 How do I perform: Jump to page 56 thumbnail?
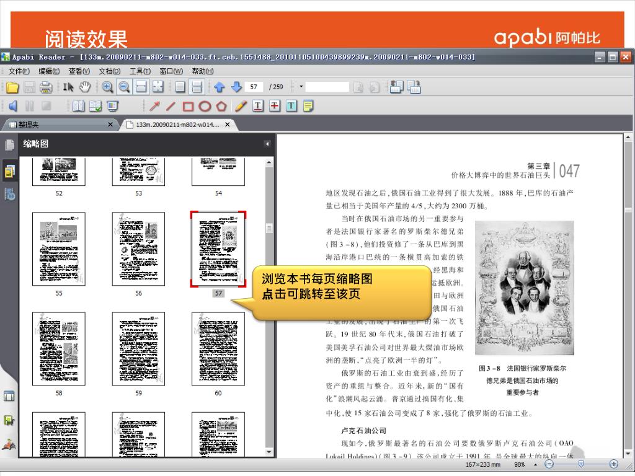[138, 249]
